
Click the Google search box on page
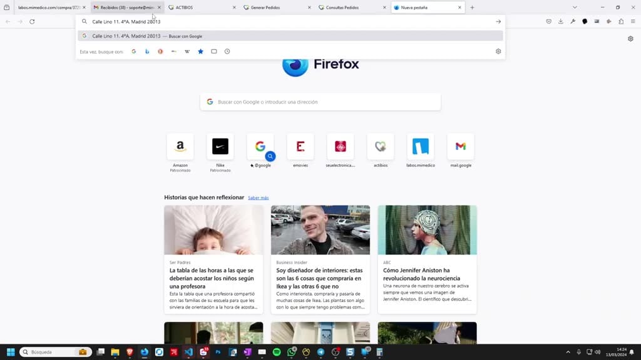[320, 102]
